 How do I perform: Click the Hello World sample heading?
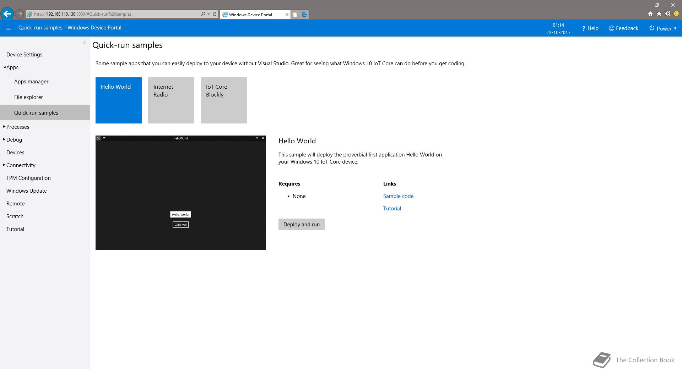(x=297, y=141)
